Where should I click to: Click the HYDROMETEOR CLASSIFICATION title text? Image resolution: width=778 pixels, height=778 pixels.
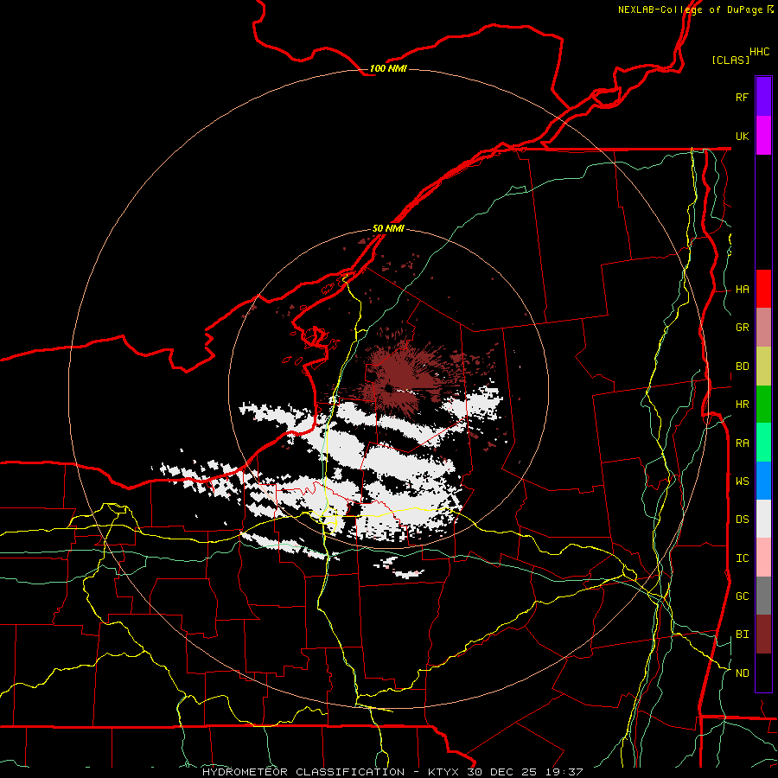tap(303, 772)
